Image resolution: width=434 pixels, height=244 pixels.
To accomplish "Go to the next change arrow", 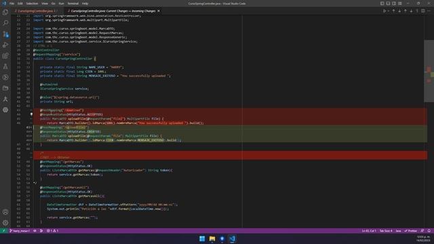I will [399, 11].
